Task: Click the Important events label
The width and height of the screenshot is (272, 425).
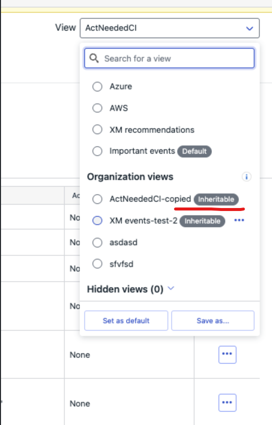Action: click(x=142, y=151)
